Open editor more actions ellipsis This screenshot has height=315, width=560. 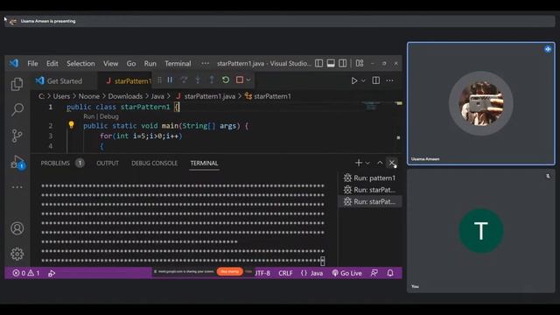390,80
